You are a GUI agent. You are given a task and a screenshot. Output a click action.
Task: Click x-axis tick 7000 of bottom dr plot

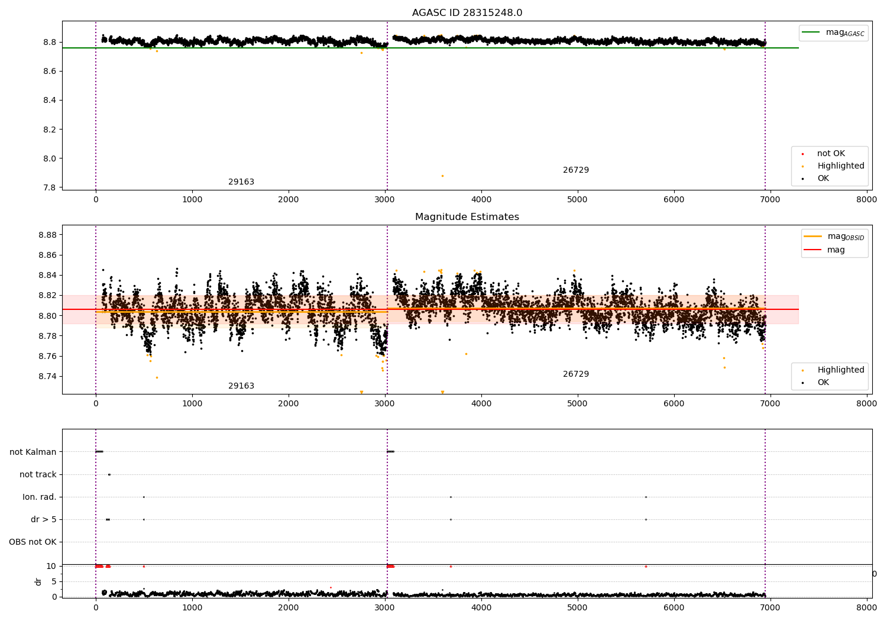(771, 607)
